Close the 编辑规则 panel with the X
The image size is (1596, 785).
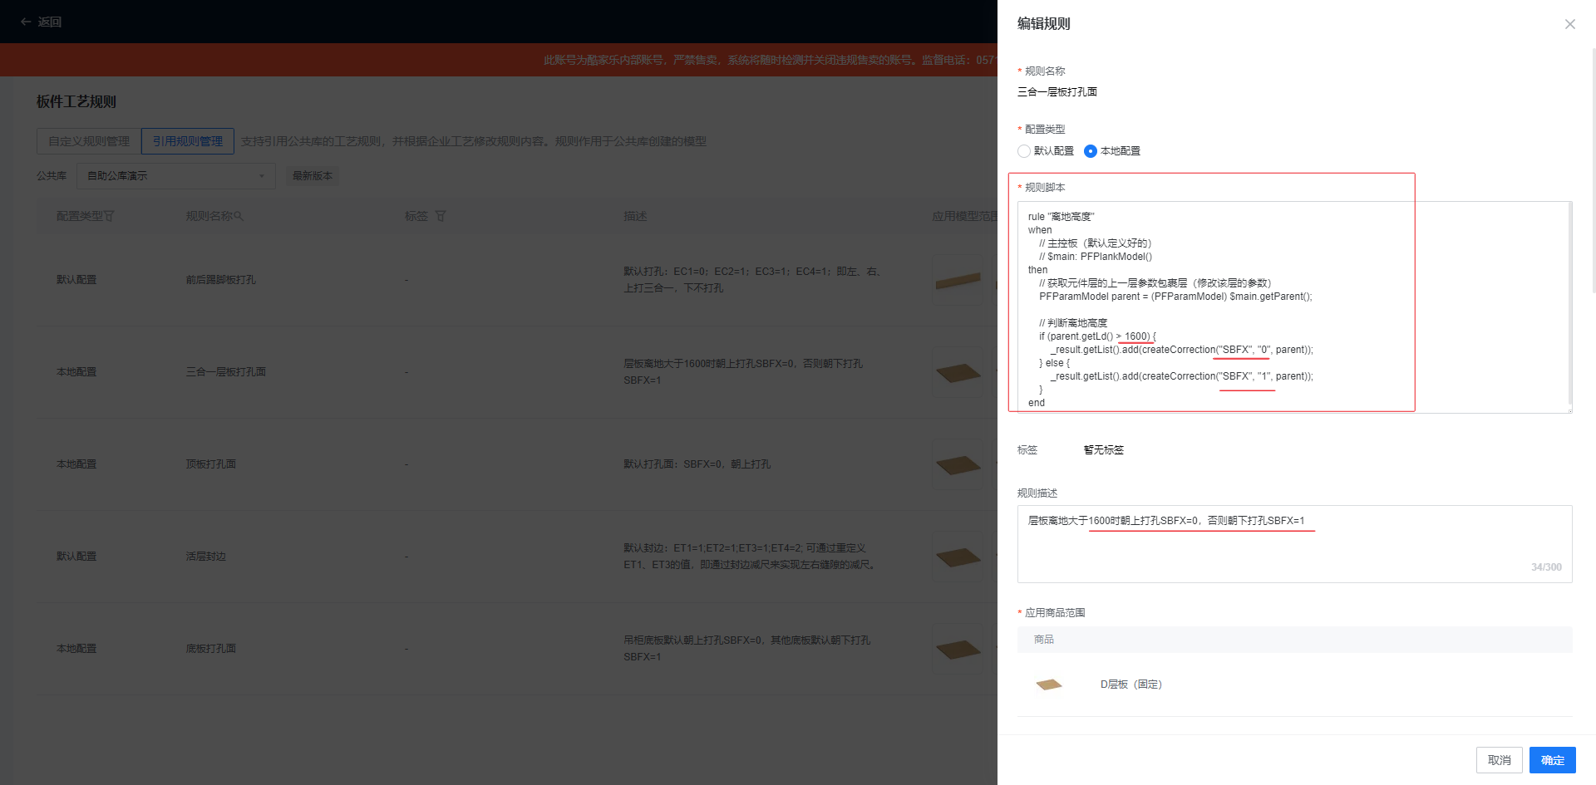click(1569, 24)
